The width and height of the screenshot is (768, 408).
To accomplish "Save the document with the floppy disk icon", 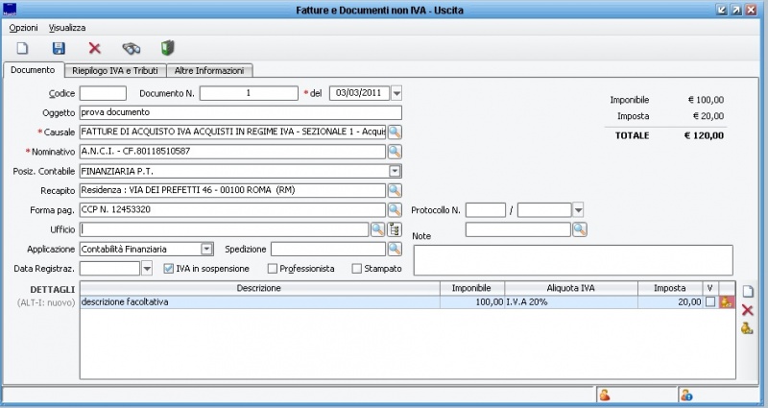I will (59, 48).
